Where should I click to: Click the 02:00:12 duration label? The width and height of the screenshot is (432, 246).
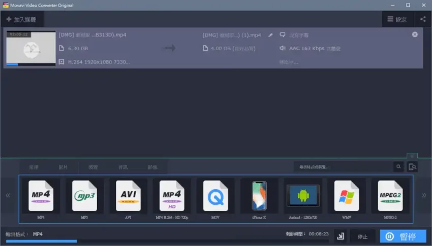point(19,34)
